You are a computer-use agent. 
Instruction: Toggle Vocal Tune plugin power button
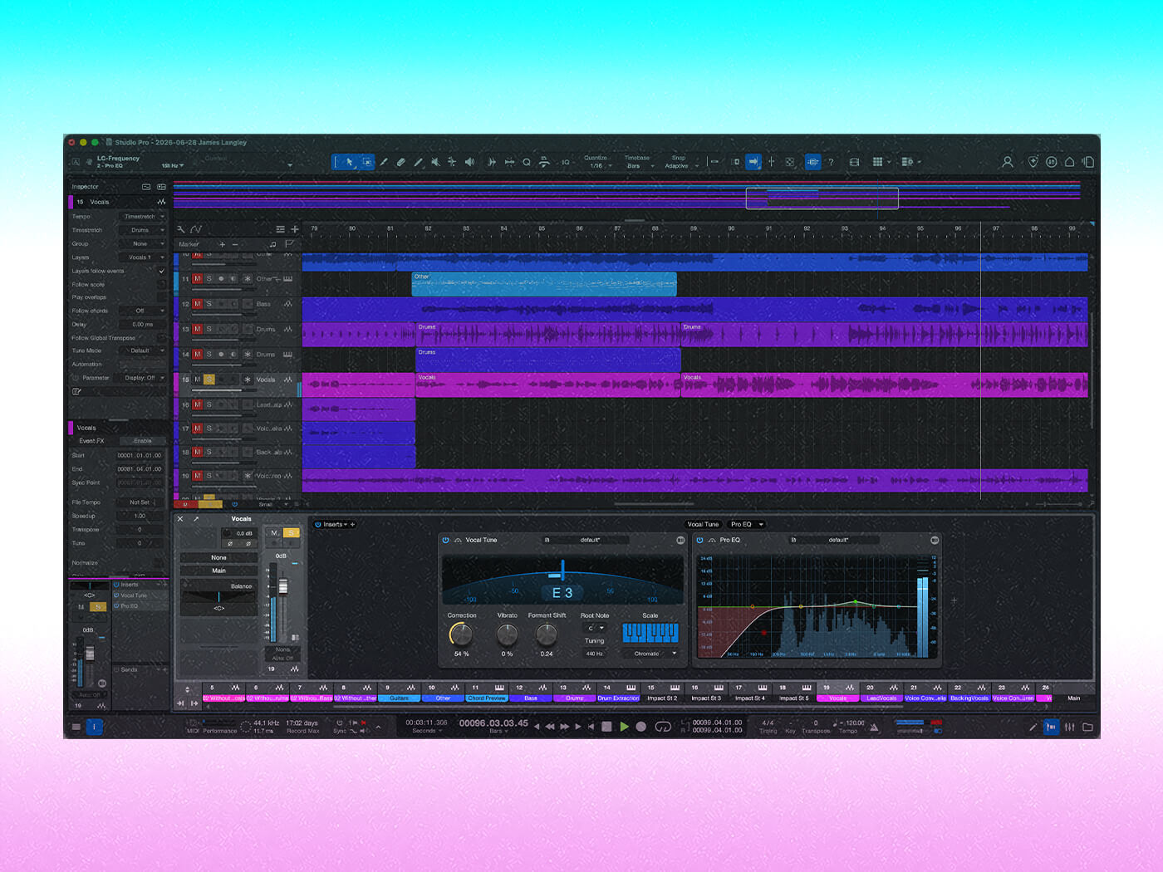445,541
